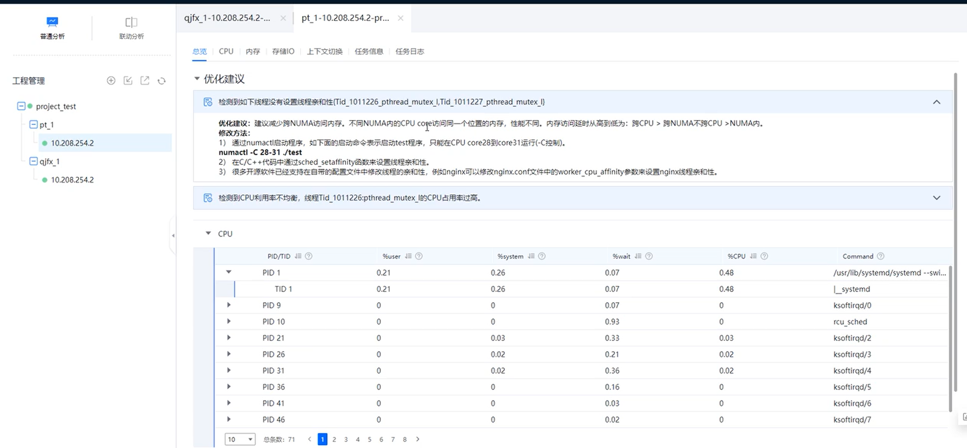Screen dimensions: 967x448
Task: Click the CPU table's vertical scrollbar
Action: [x=950, y=338]
